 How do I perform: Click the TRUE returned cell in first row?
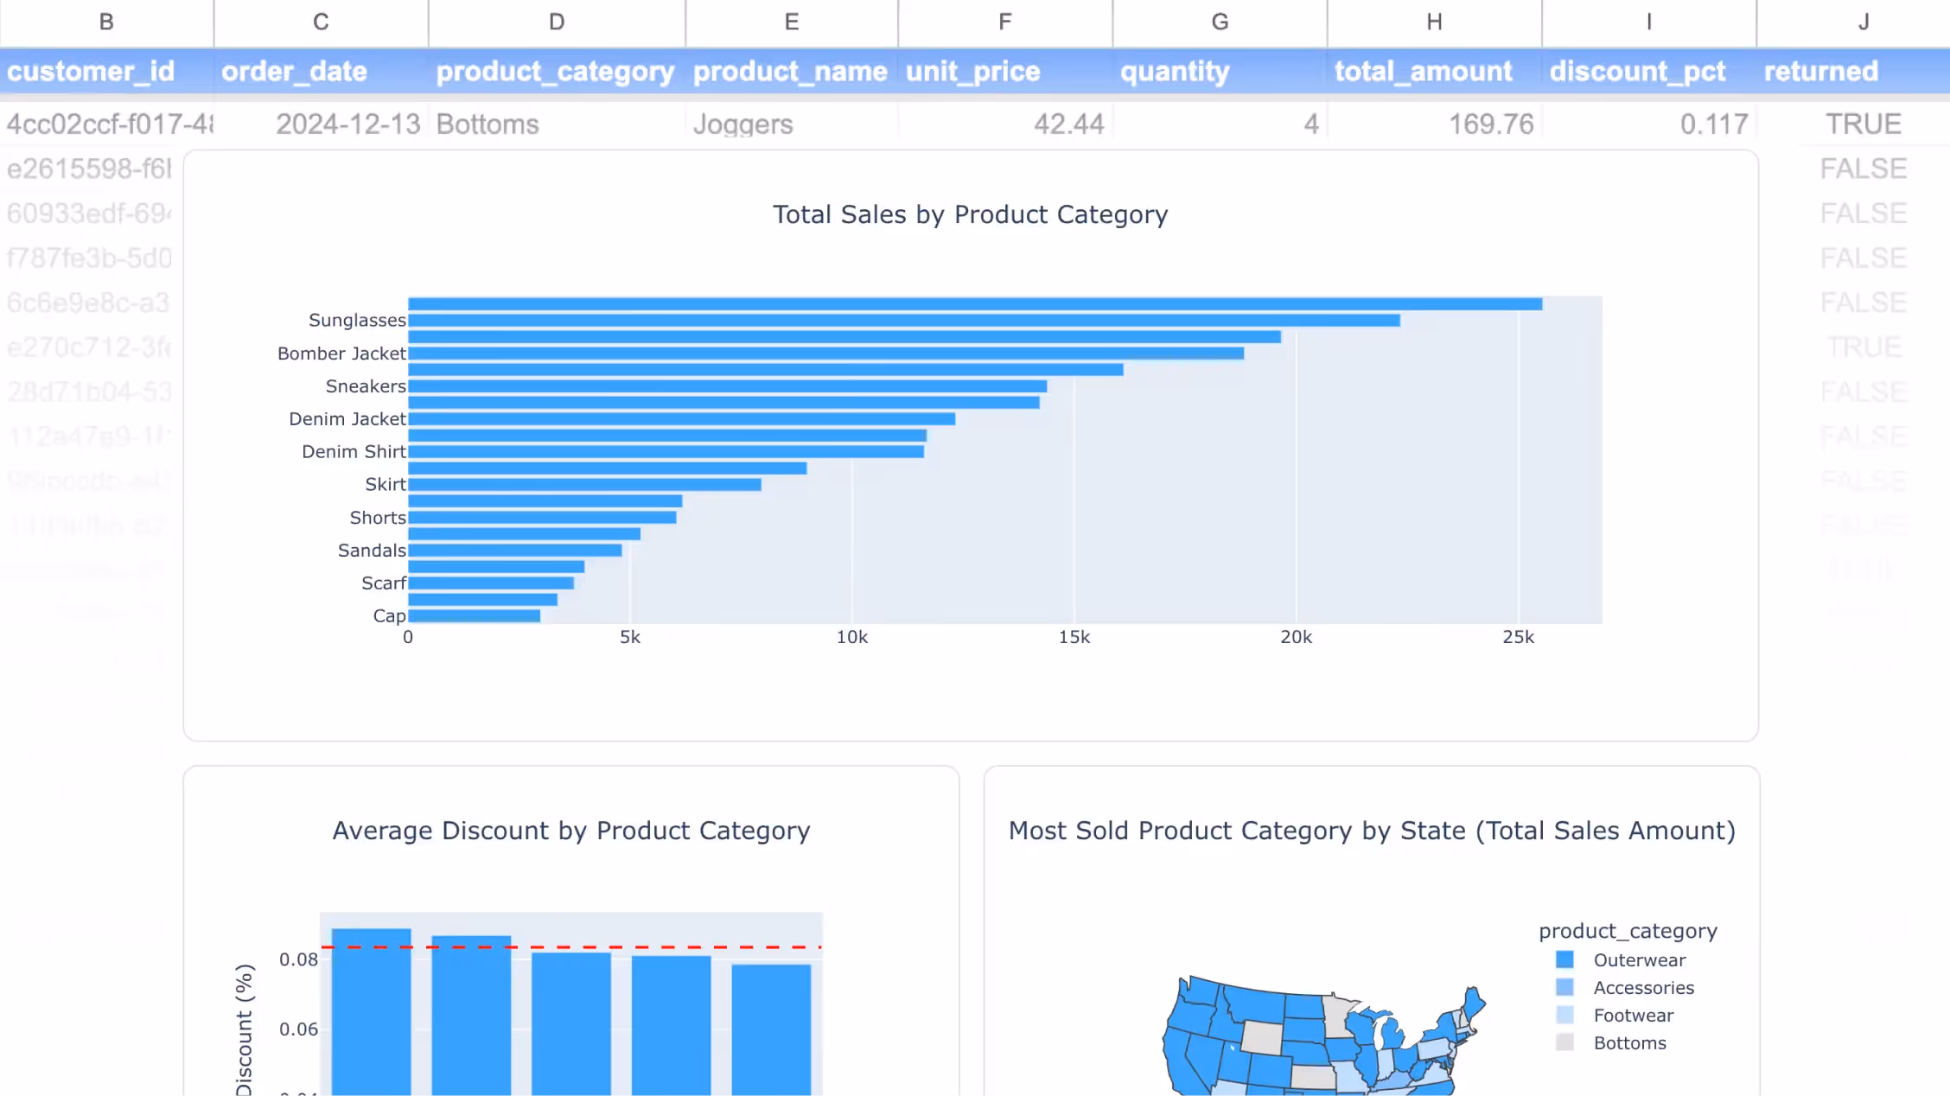1863,124
